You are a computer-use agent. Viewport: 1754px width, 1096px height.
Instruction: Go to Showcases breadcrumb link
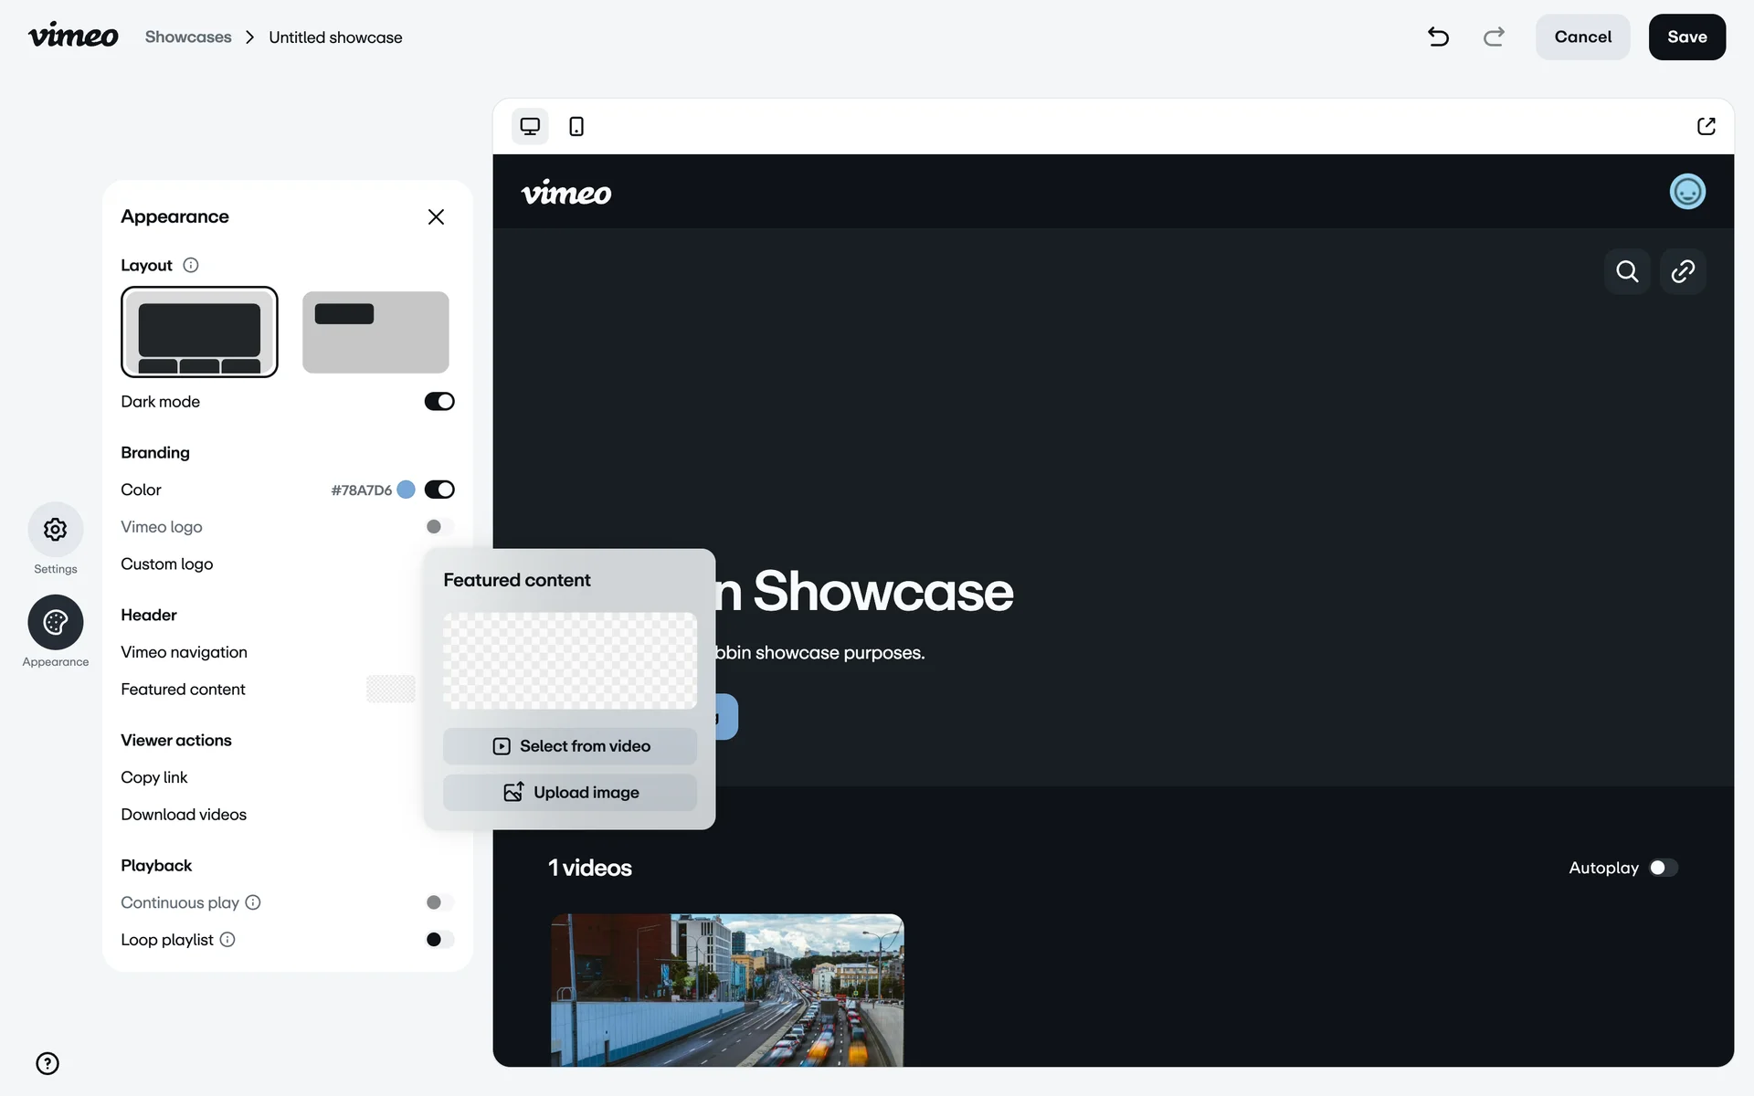coord(188,37)
